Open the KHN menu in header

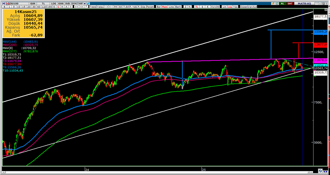tap(61, 3)
